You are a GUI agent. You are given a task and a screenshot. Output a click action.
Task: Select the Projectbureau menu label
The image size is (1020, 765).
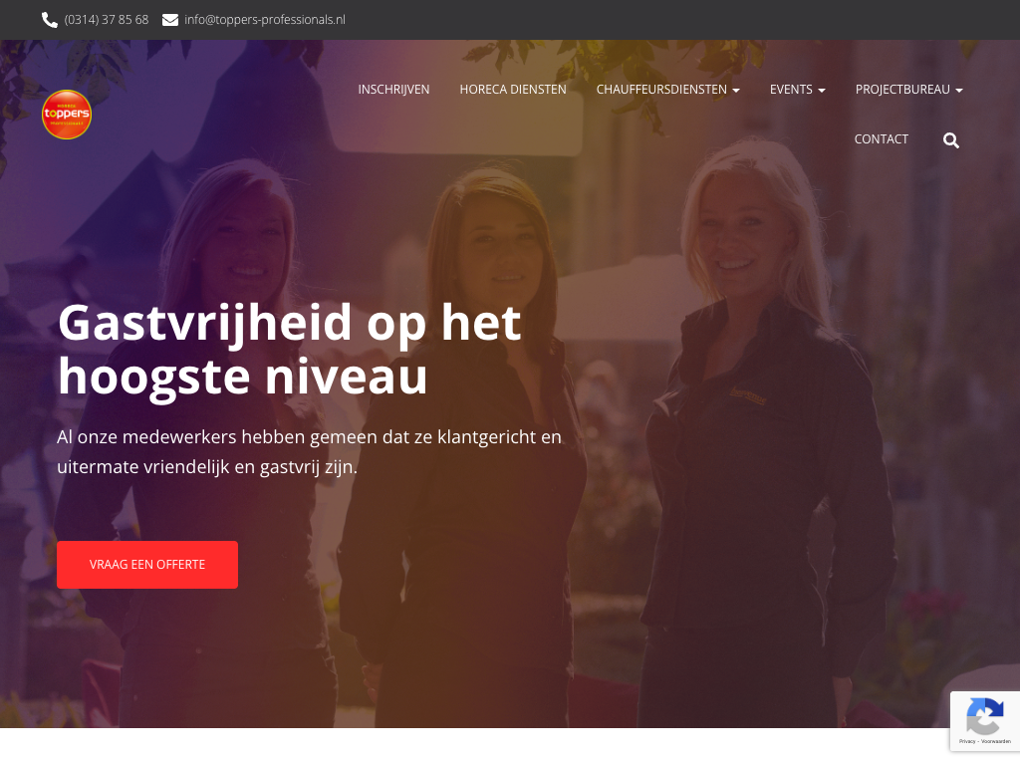tap(902, 89)
